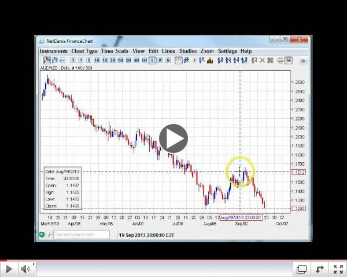Open the Instruments menu

click(54, 51)
